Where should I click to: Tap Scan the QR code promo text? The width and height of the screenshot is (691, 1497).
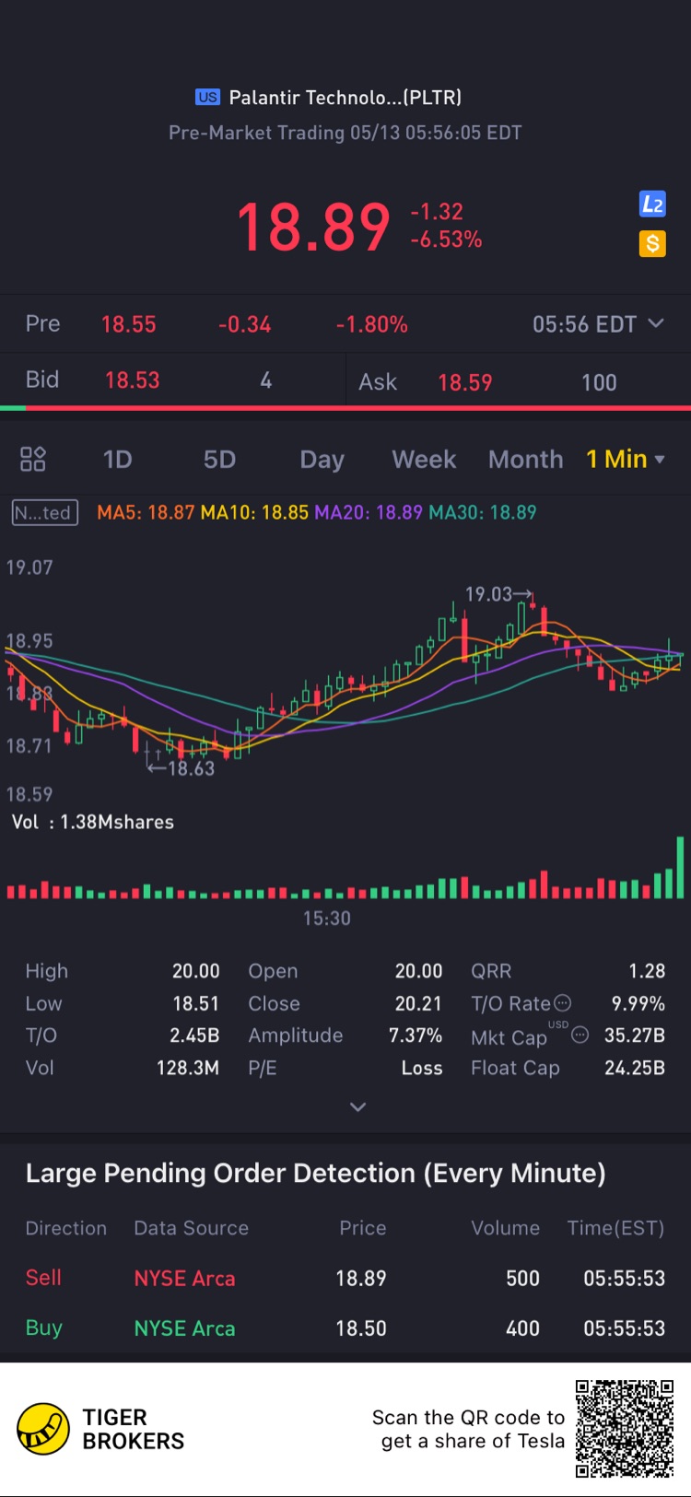click(x=468, y=1429)
